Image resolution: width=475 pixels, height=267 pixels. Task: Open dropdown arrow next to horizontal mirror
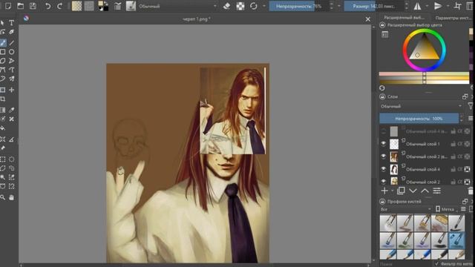tap(427, 6)
